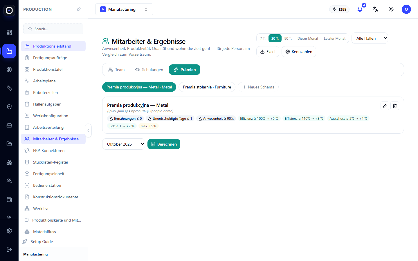The width and height of the screenshot is (418, 261).
Task: Open the language translation switcher
Action: (376, 9)
